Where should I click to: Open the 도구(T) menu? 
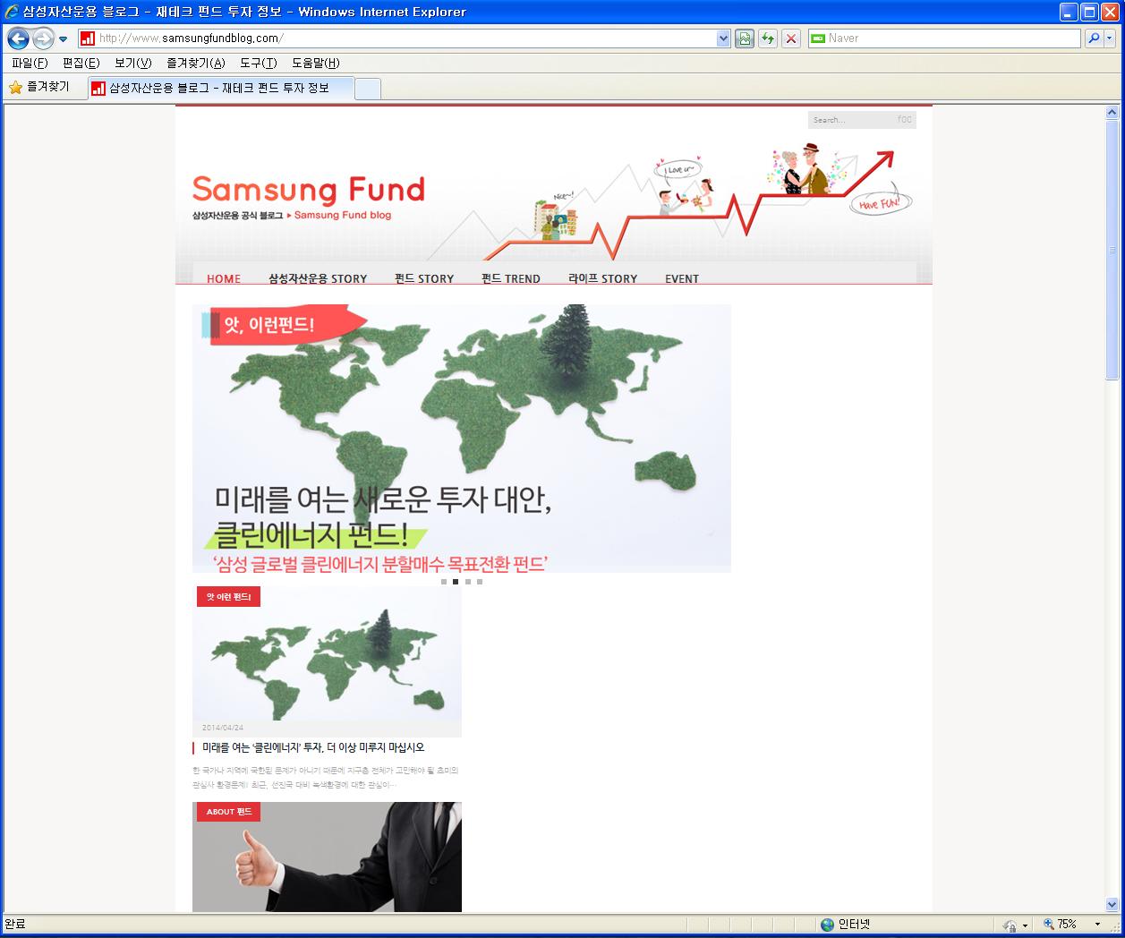click(x=259, y=63)
